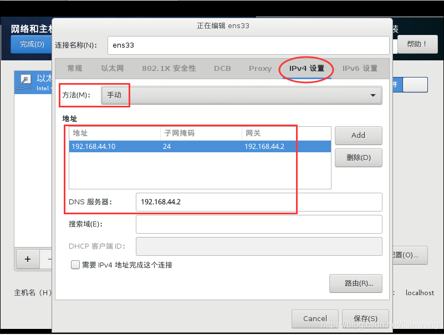The image size is (444, 335).
Task: Open the 802.1X 安全性 tab
Action: 169,69
